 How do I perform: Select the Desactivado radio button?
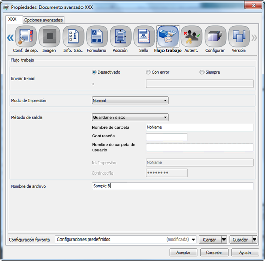tap(94, 72)
